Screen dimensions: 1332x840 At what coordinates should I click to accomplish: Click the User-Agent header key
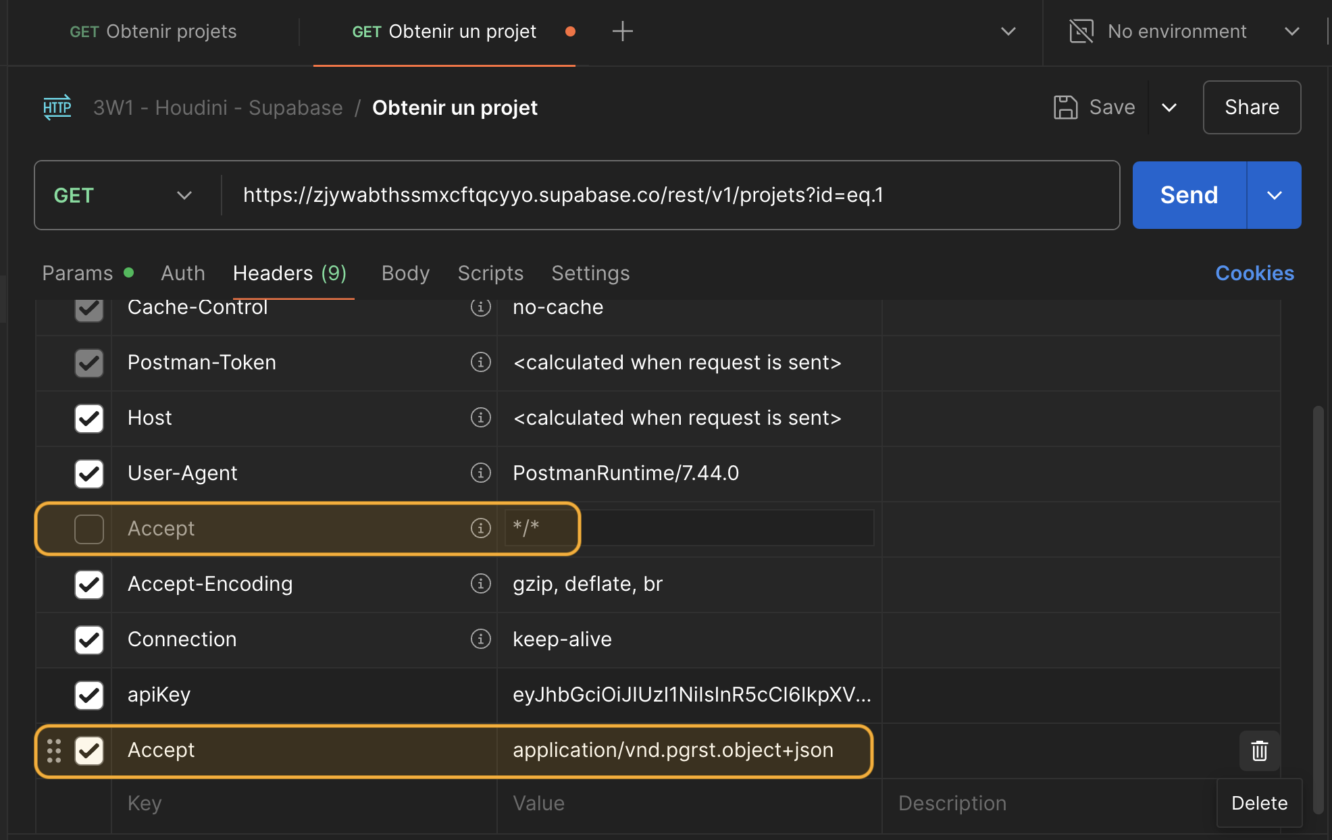182,473
